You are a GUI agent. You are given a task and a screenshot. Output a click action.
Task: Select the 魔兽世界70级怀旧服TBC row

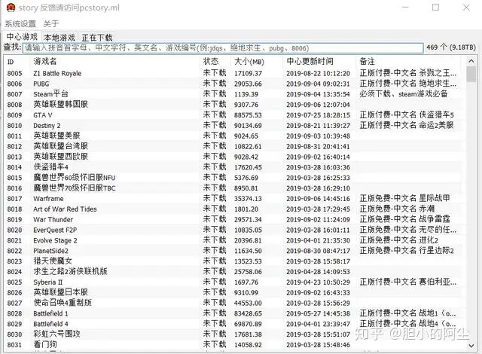233,188
